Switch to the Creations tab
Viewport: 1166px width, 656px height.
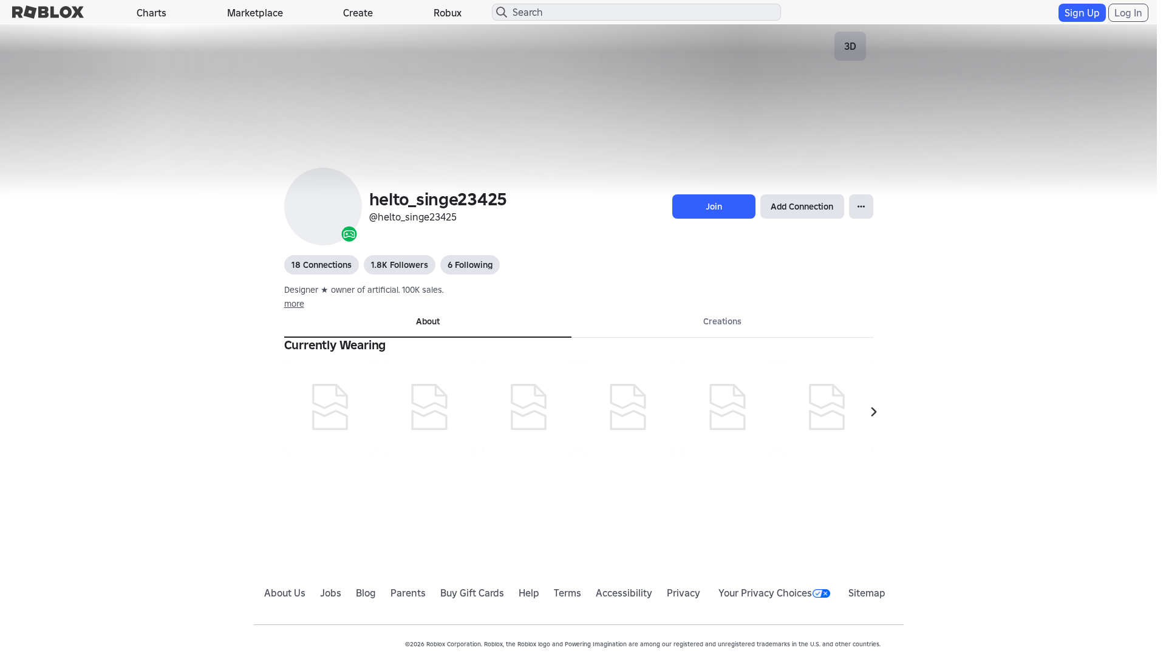tap(722, 322)
